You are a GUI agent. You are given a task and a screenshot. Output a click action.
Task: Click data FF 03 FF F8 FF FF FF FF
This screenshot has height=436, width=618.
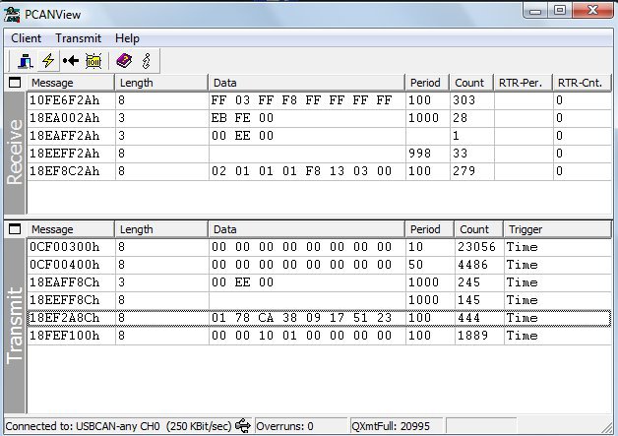pos(301,100)
